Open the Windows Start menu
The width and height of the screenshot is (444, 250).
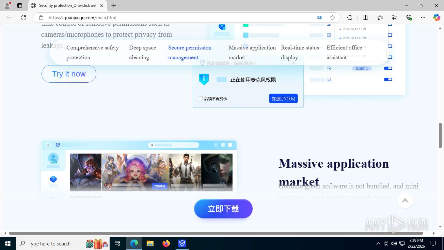8,243
